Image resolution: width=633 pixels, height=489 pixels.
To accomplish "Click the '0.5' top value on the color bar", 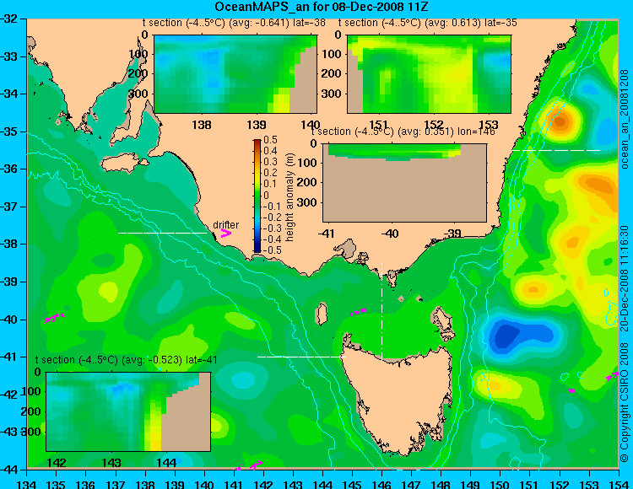I will point(270,140).
